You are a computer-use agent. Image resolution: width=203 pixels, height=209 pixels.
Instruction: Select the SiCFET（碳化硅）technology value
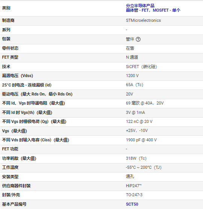click(141, 67)
